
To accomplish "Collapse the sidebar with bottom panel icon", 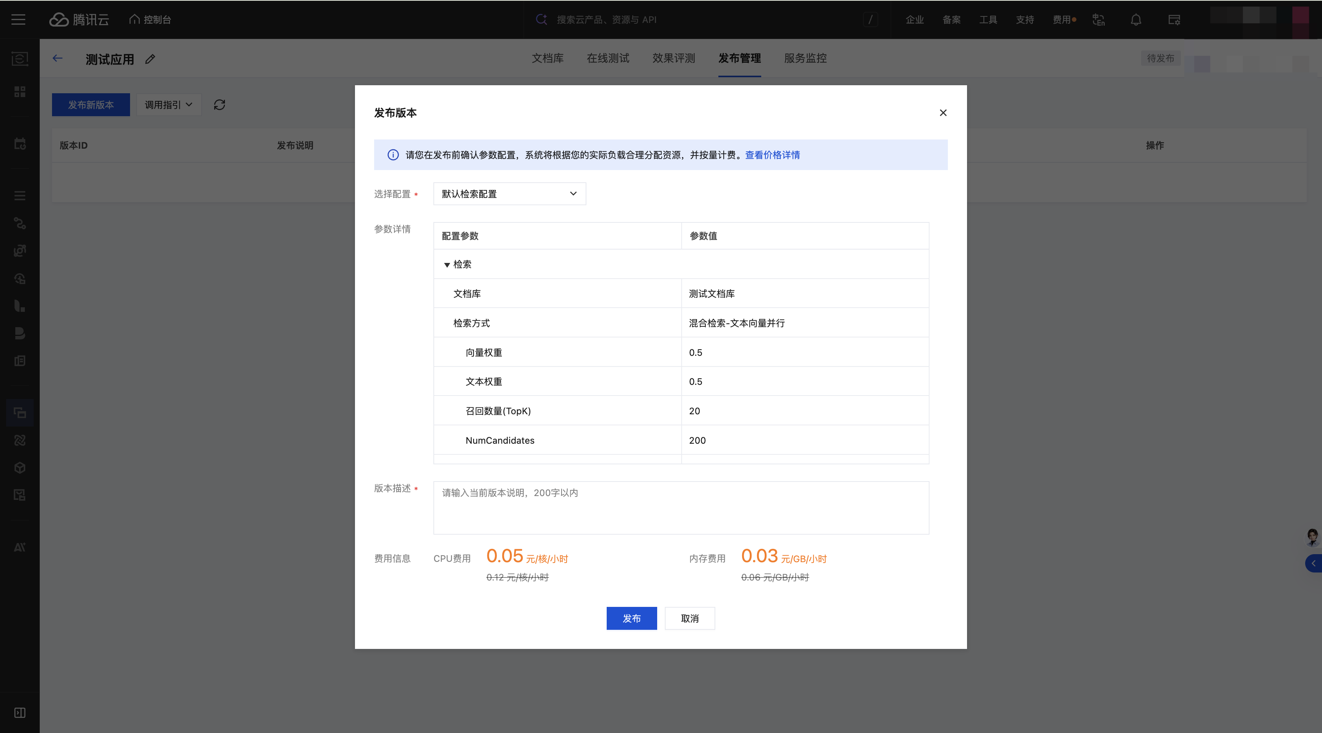I will point(20,713).
